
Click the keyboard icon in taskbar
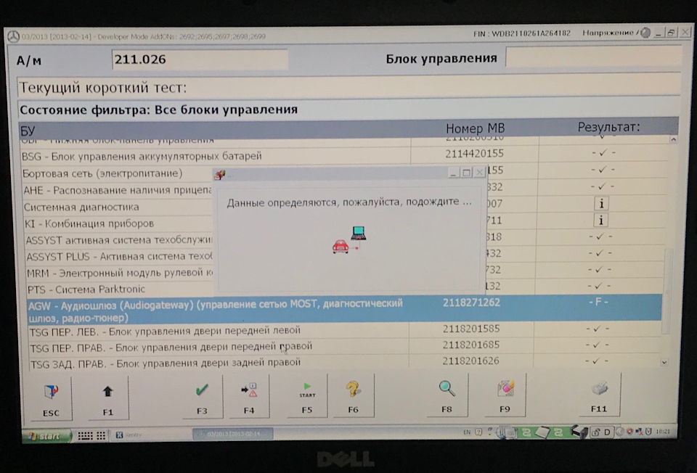pyautogui.click(x=86, y=436)
